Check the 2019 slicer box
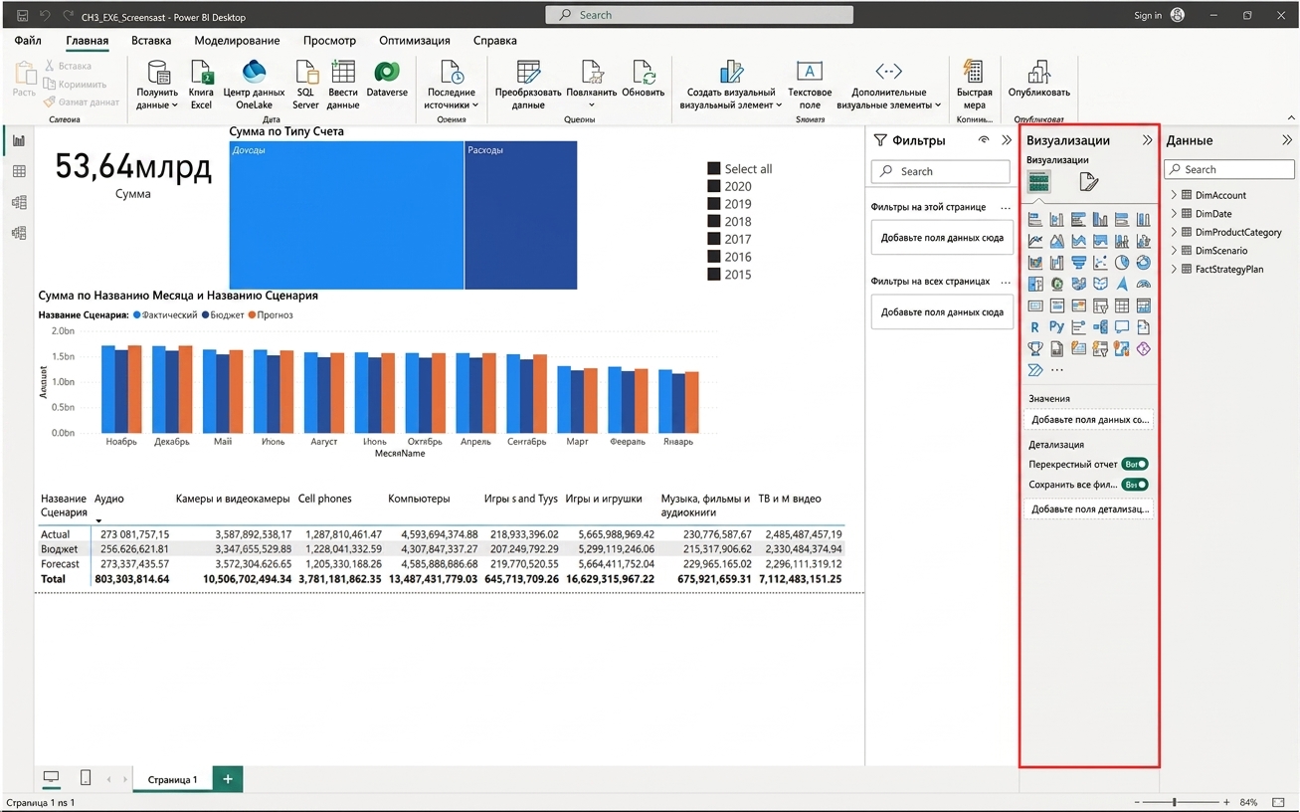Viewport: 1300px width, 812px height. (x=713, y=204)
